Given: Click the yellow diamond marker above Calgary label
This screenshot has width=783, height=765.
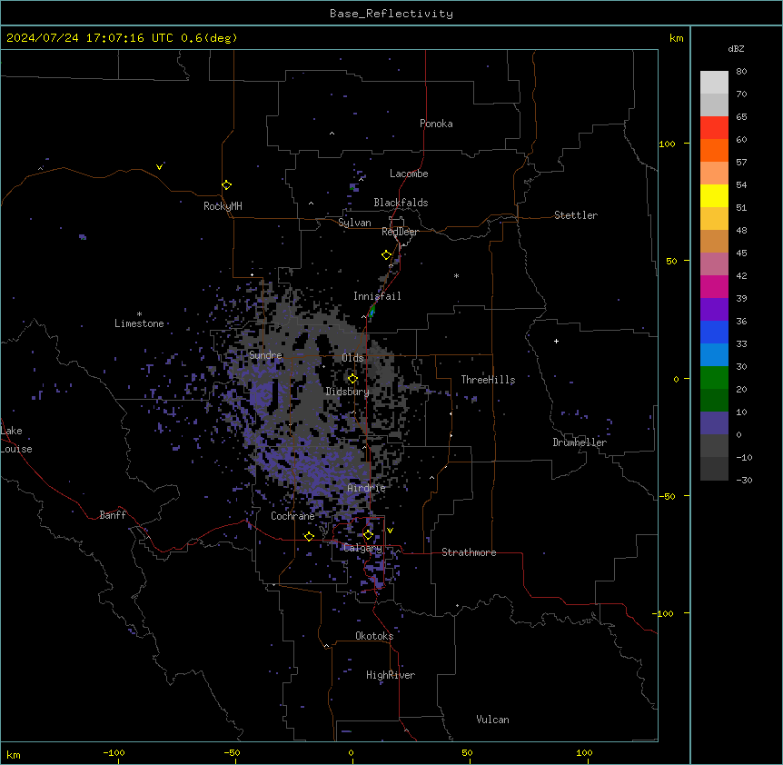Looking at the screenshot, I should coord(368,535).
